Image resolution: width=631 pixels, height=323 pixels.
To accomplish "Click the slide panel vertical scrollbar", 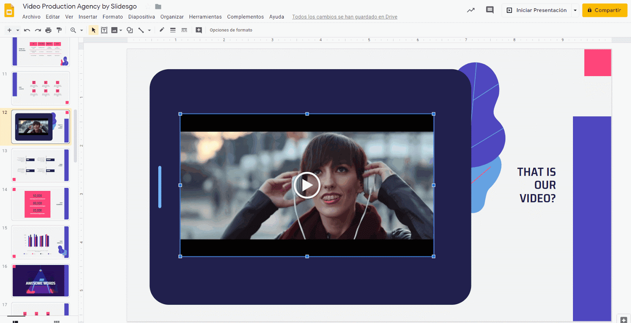I will [75, 136].
